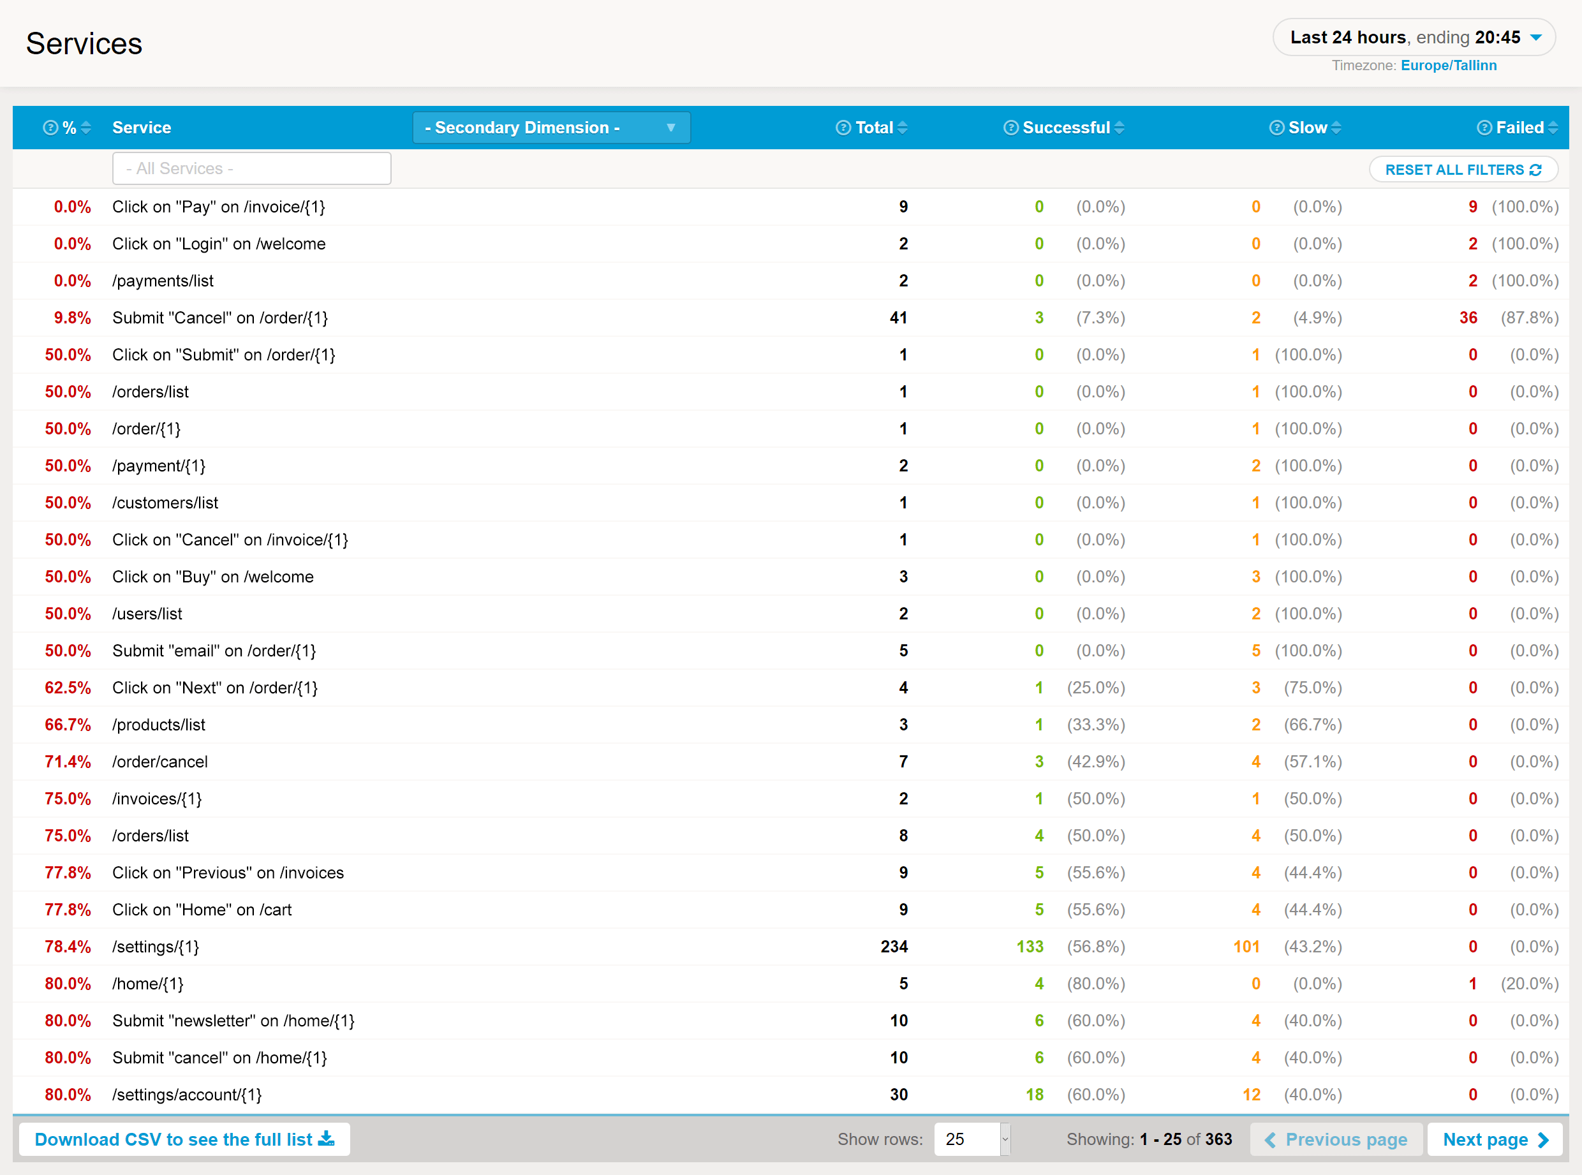Focus the All Services filter field
This screenshot has width=1582, height=1175.
[x=252, y=168]
